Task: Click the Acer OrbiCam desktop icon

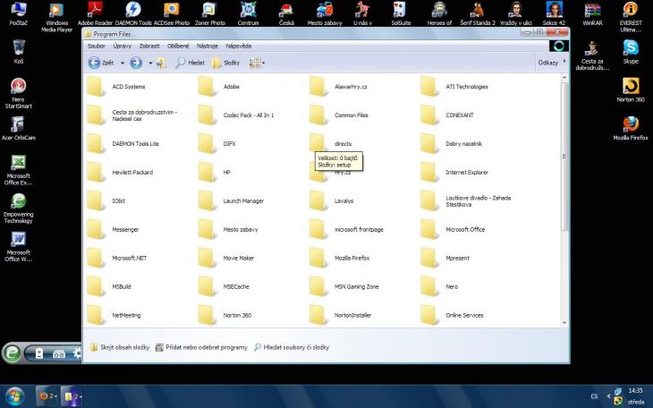Action: [18, 128]
